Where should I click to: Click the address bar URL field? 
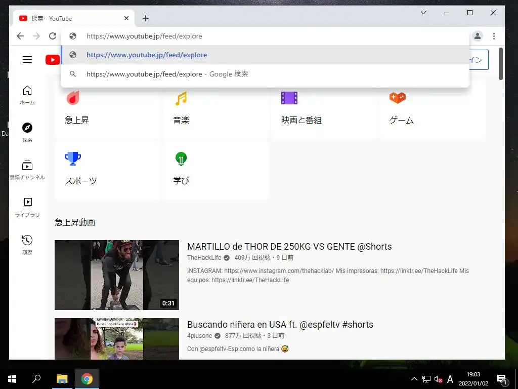pyautogui.click(x=264, y=36)
